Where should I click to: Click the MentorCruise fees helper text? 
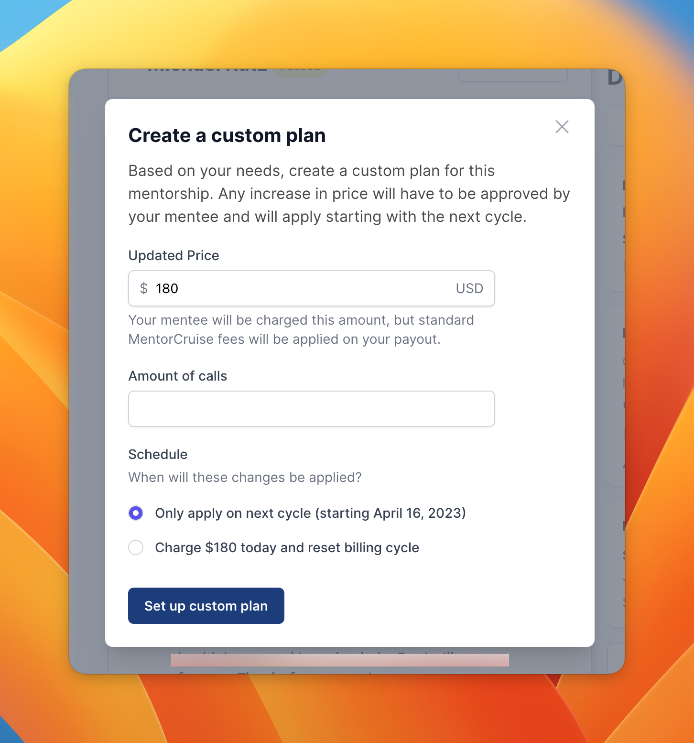pyautogui.click(x=301, y=329)
